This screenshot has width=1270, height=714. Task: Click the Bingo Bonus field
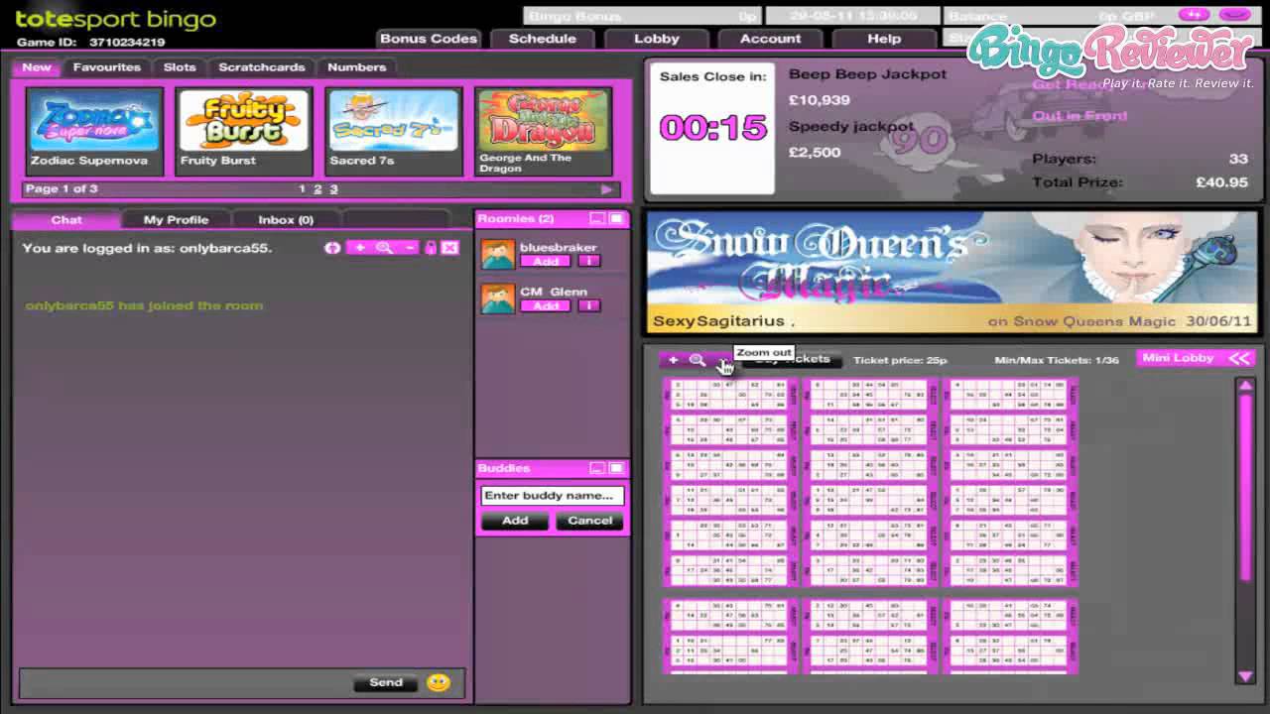(642, 16)
